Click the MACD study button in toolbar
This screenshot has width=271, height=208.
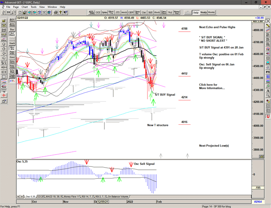[125, 13]
